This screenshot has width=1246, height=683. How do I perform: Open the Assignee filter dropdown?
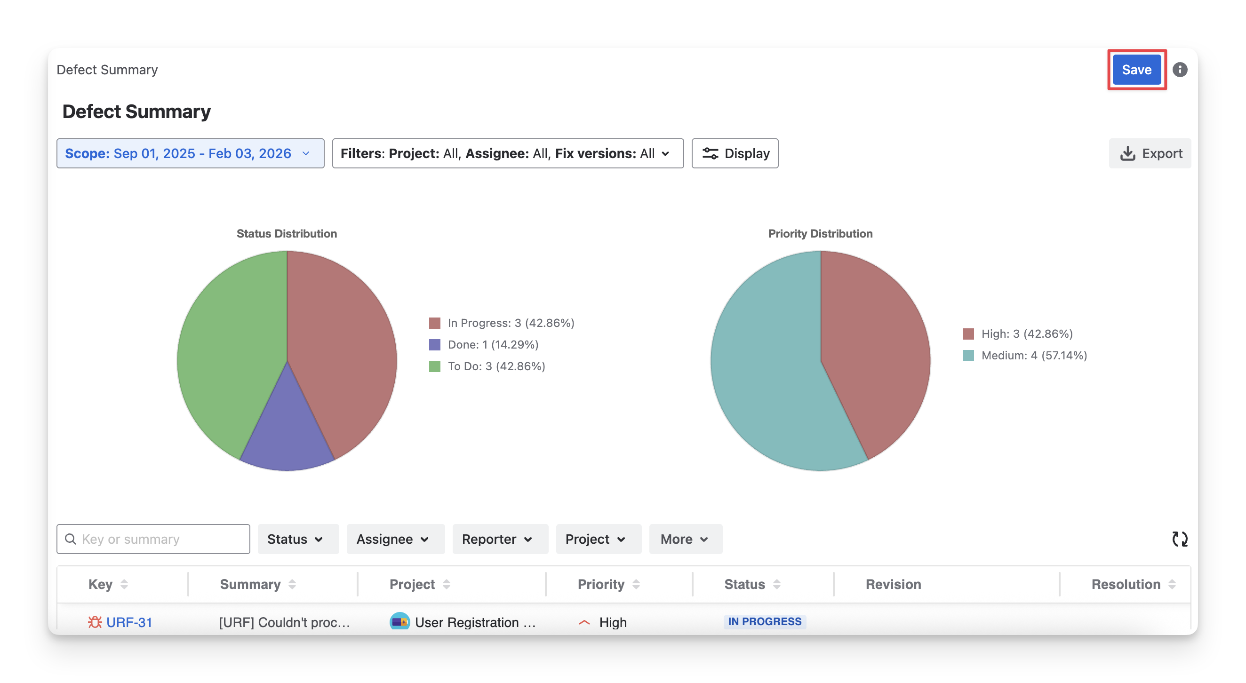pos(395,539)
